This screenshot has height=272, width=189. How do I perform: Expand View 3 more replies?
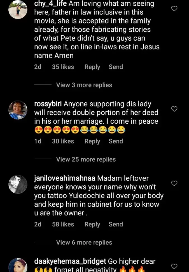(x=84, y=85)
